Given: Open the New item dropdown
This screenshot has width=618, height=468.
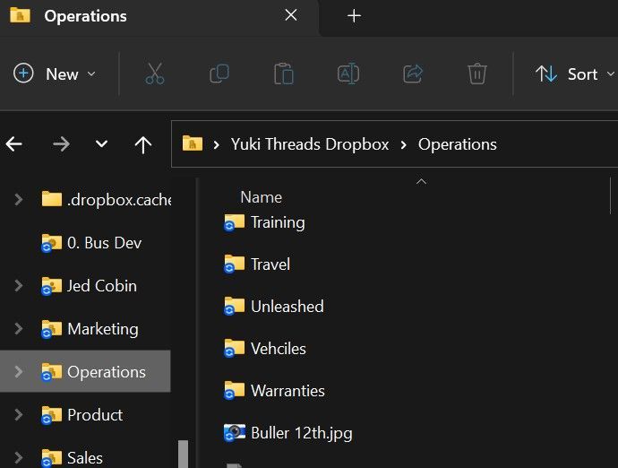Looking at the screenshot, I should (55, 74).
